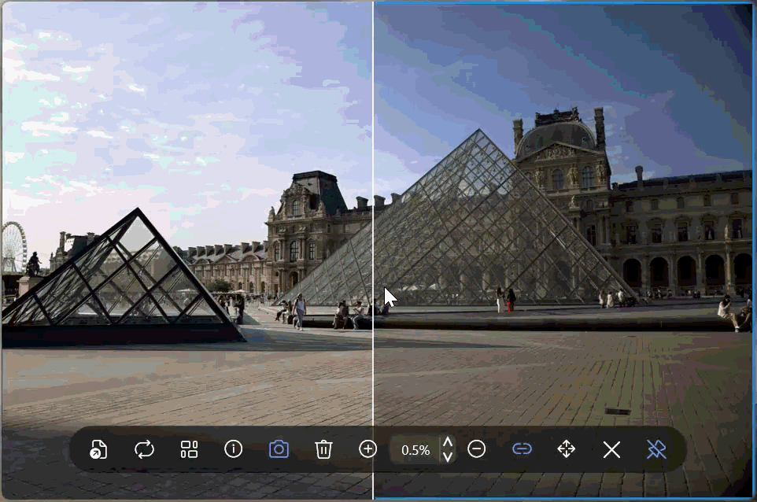This screenshot has width=757, height=502.
Task: Show image info via the circled i icon
Action: tap(234, 449)
